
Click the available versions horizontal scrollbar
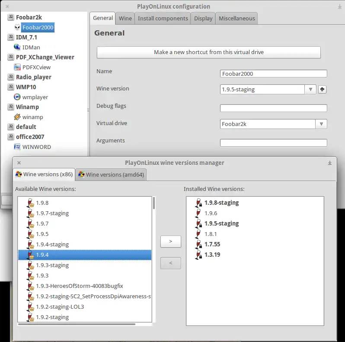pos(77,324)
